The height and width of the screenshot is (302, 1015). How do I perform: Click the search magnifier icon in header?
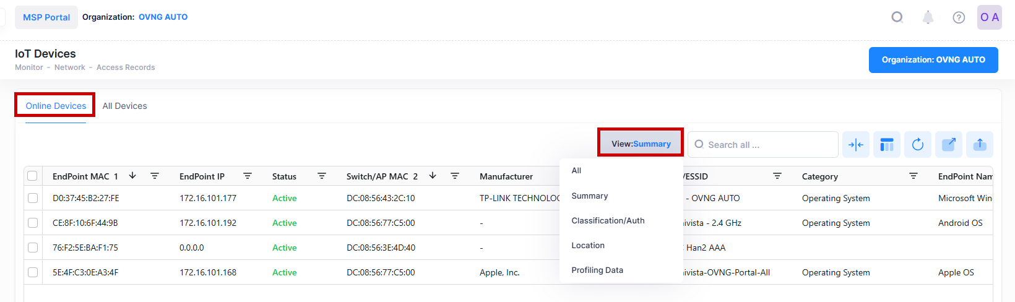coord(897,17)
